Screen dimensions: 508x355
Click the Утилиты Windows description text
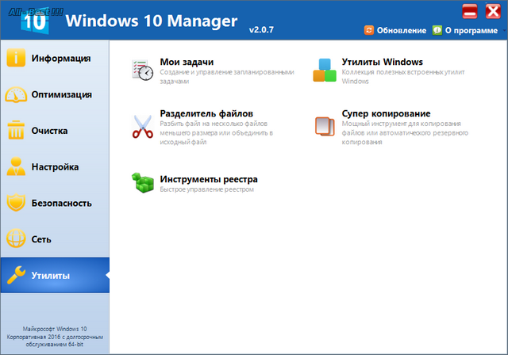[403, 77]
